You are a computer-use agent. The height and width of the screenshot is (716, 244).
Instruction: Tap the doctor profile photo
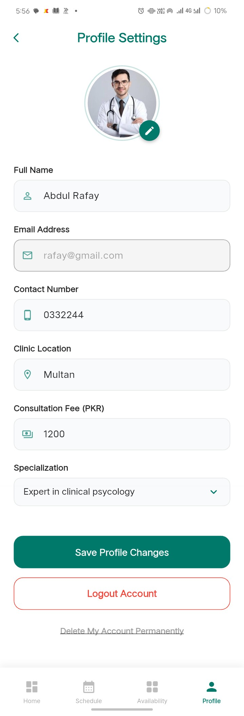tap(122, 103)
